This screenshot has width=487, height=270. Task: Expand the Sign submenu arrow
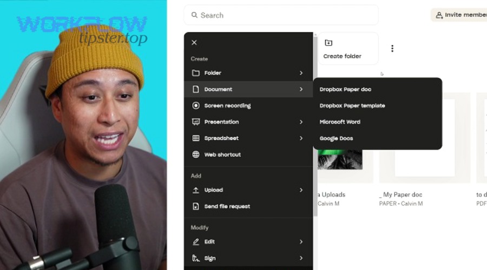301,258
